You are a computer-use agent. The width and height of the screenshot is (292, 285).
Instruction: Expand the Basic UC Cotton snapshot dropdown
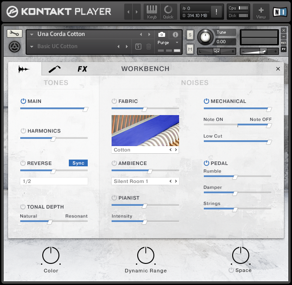(x=32, y=47)
